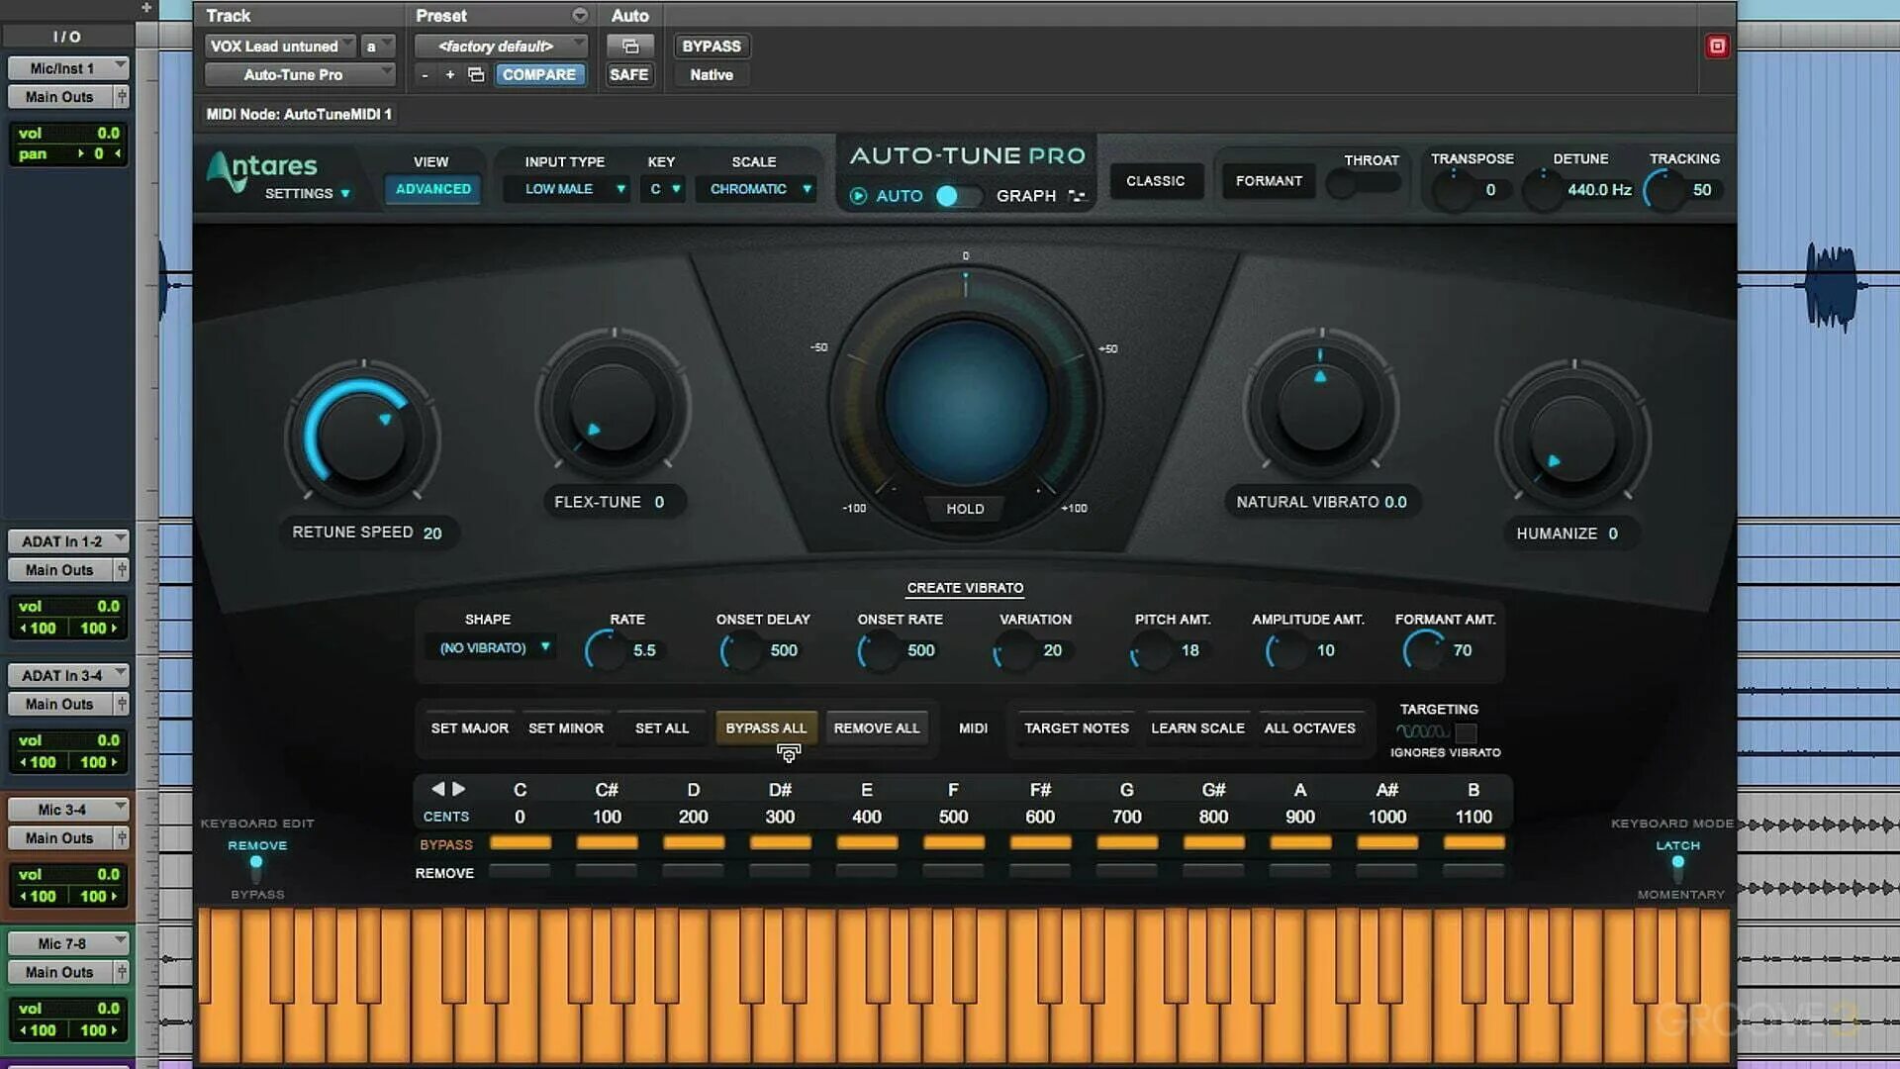Click the automation compare icon under Auto
The image size is (1900, 1069).
tap(630, 46)
